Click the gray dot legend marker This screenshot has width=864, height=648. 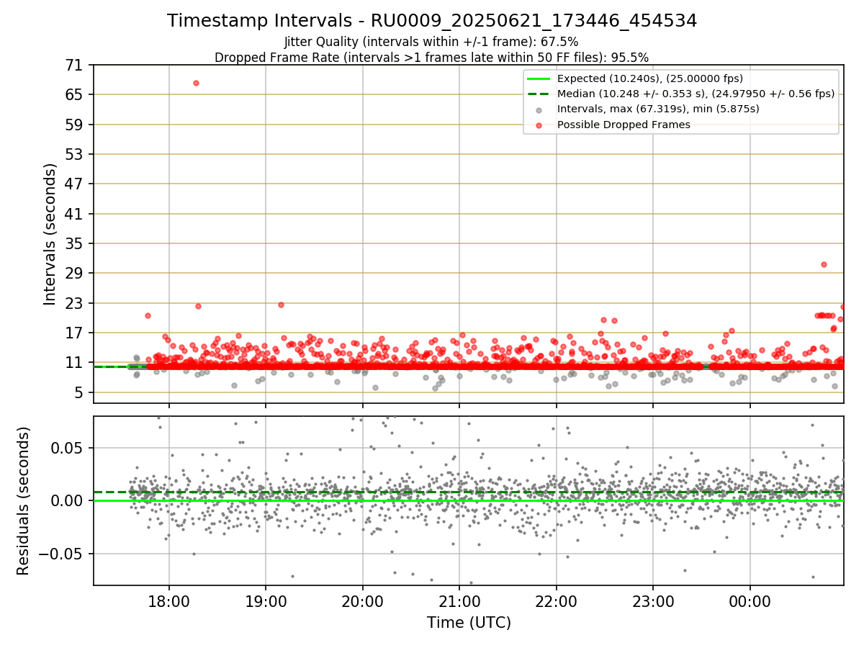coord(539,110)
